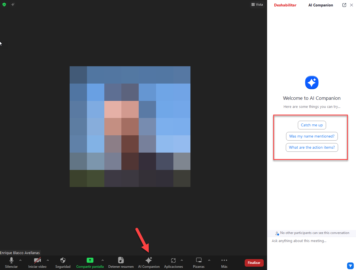Open the Vista layout menu

coord(257,4)
